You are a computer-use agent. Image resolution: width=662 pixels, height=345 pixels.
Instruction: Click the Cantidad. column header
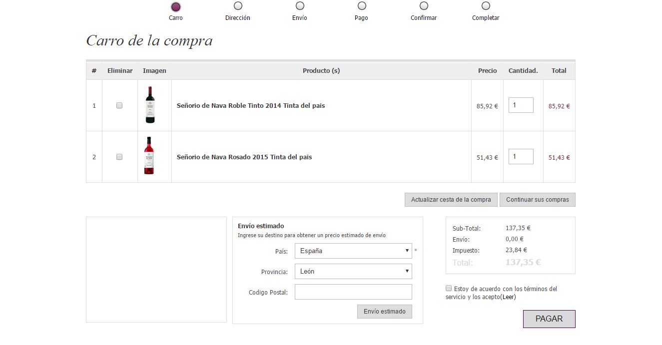[x=523, y=71]
